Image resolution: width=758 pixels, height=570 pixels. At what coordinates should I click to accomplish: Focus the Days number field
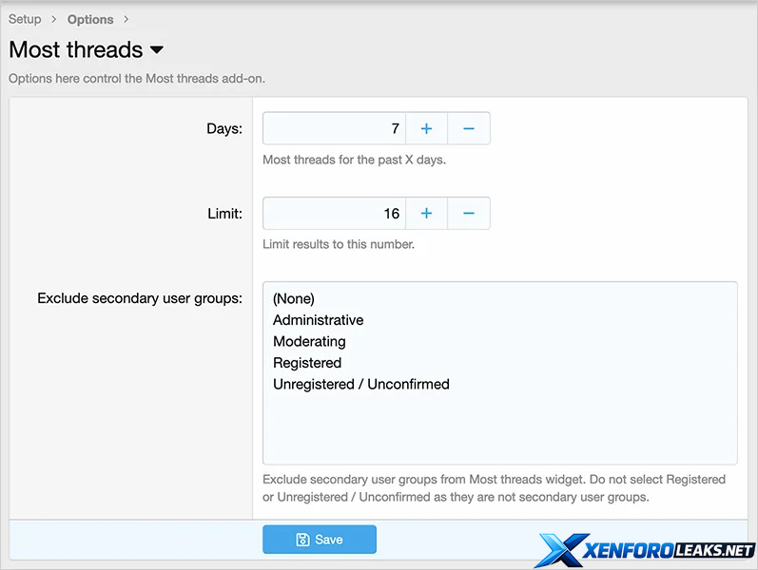pyautogui.click(x=334, y=128)
